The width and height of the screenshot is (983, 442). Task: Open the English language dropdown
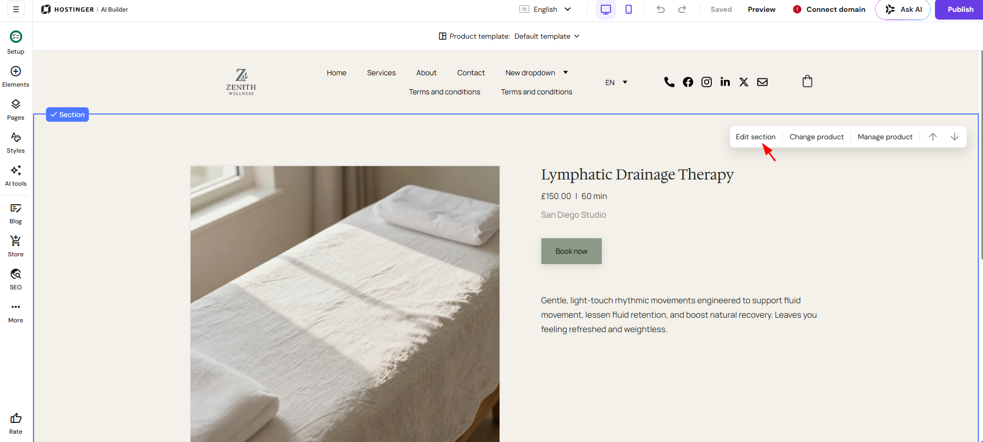(545, 9)
